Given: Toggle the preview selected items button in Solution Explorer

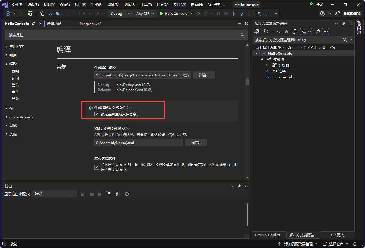Looking at the screenshot, I should (325, 32).
